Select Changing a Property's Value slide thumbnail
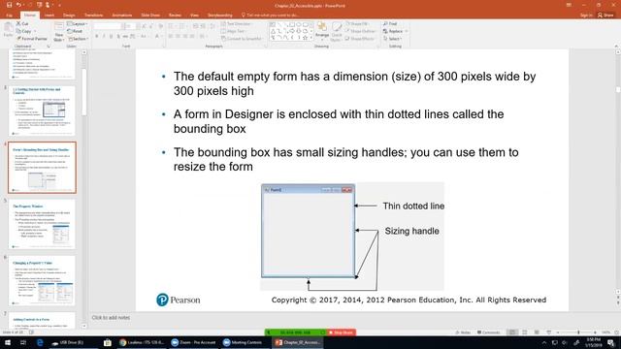 click(x=42, y=280)
